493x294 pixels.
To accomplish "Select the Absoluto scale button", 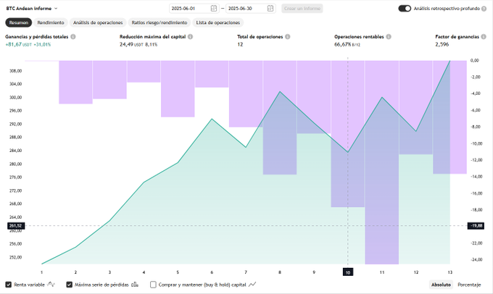I will (441, 285).
